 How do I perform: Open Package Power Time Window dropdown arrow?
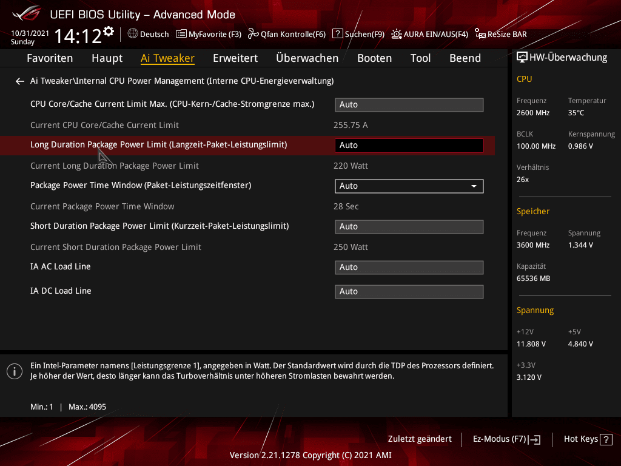pos(474,186)
